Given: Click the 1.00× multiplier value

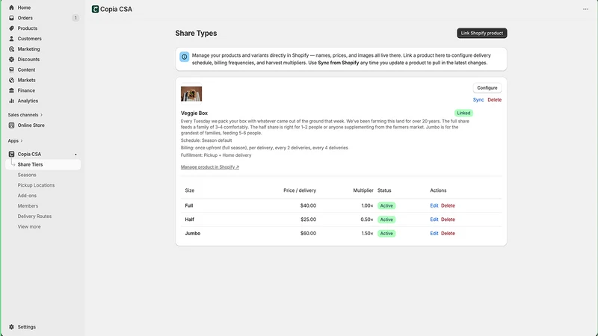Looking at the screenshot, I should coord(367,206).
